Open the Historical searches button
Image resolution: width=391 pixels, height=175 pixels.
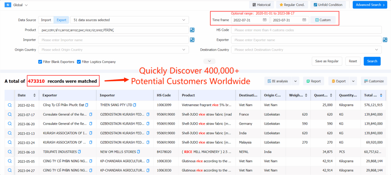click(x=261, y=5)
